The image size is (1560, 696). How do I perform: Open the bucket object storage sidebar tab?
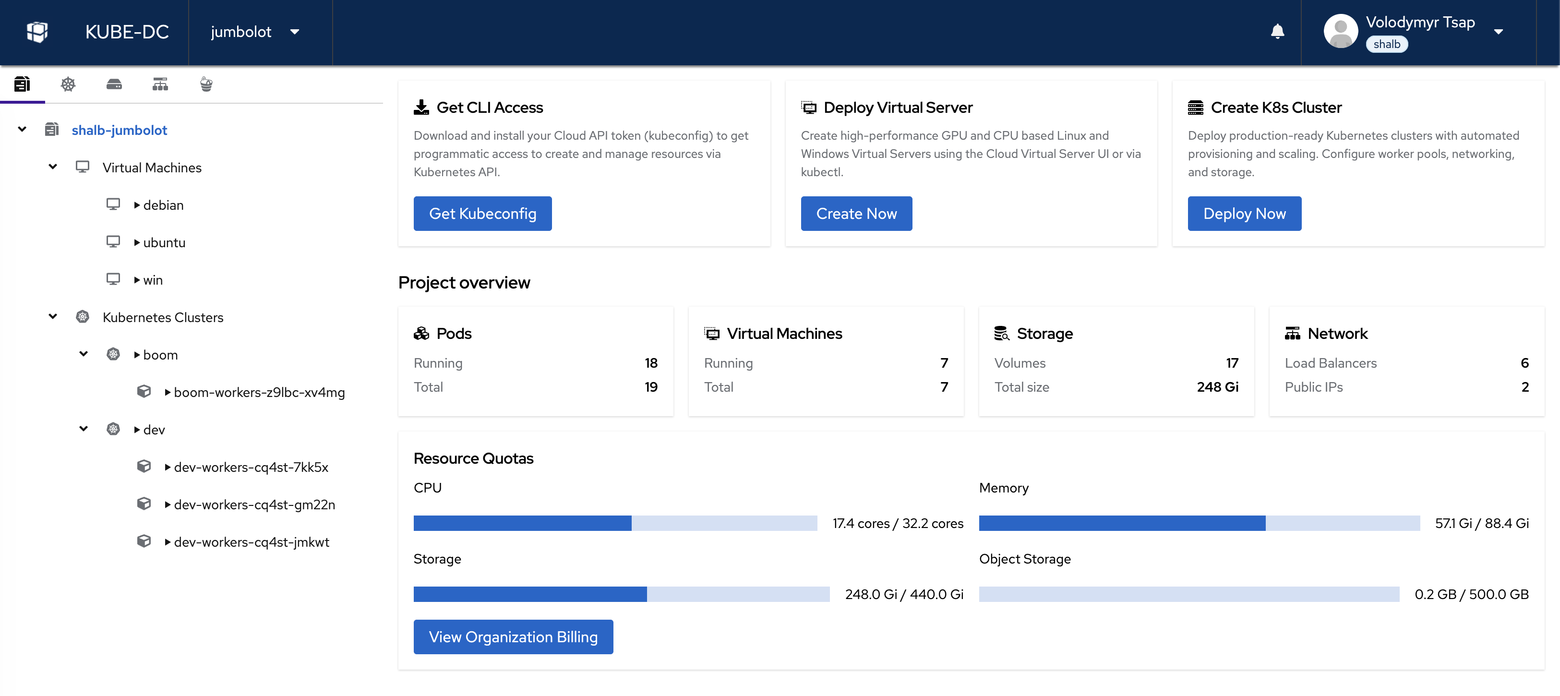point(206,84)
